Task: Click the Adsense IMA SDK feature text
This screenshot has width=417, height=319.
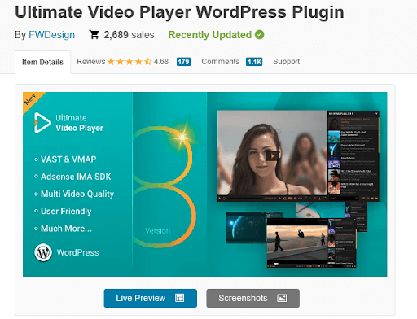Action: tap(76, 177)
